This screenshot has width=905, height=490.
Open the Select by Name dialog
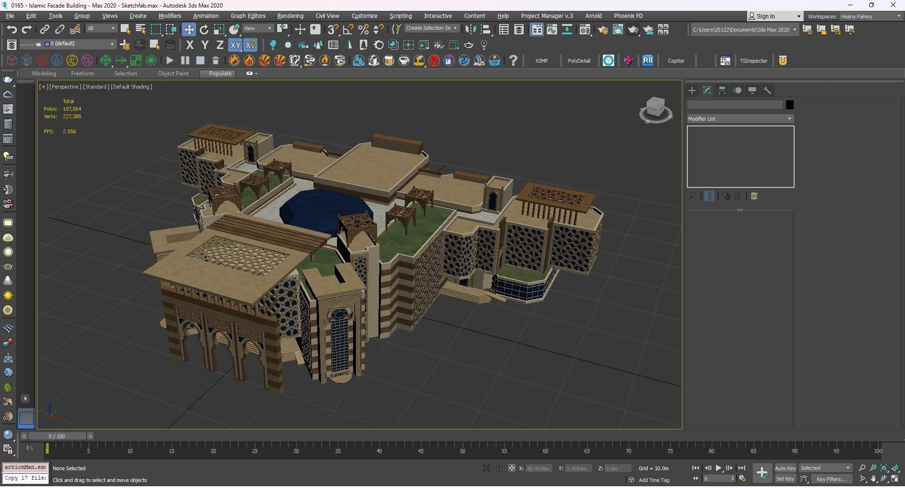click(x=140, y=30)
